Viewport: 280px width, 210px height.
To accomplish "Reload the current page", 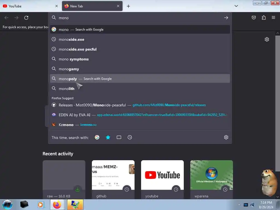I will 26,18.
